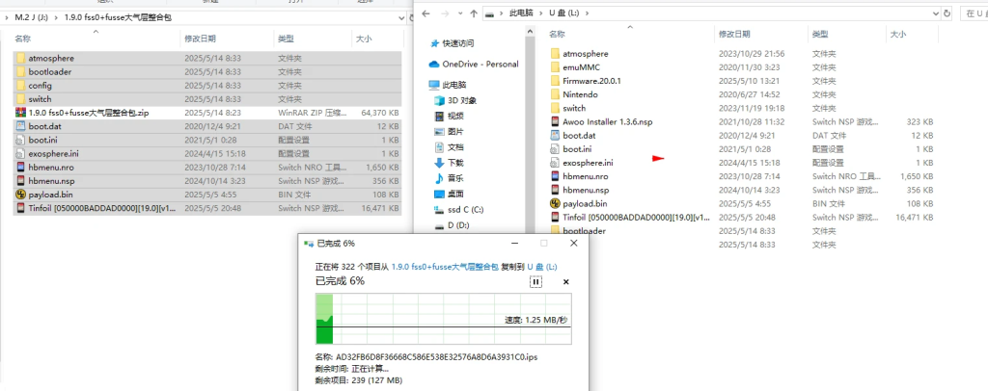The height and width of the screenshot is (391, 988).
Task: Pause the file copy operation
Action: (x=535, y=282)
